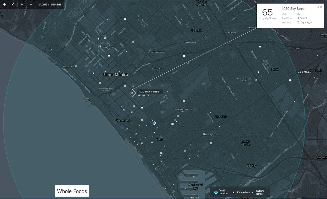
Task: Click the Del Rey label
Action: pos(252,166)
